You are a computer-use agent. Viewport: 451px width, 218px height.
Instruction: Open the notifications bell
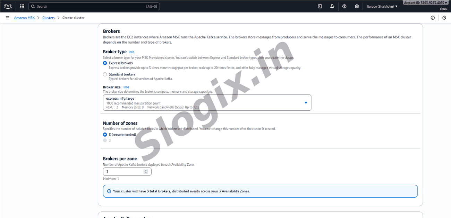(x=332, y=6)
